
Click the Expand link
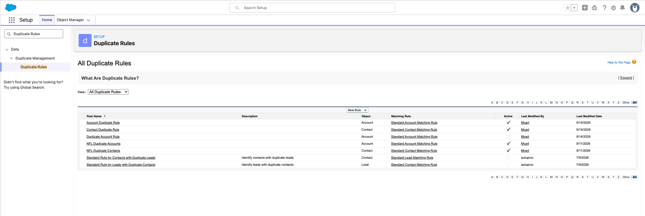click(626, 78)
